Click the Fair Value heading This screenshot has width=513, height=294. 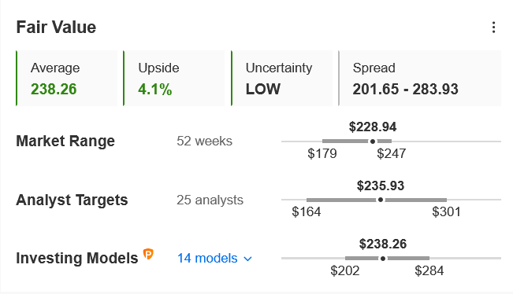[x=56, y=27]
